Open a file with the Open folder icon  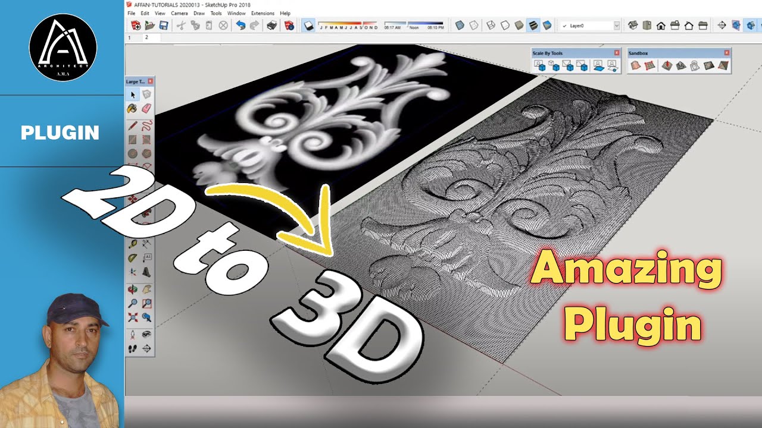tap(149, 26)
